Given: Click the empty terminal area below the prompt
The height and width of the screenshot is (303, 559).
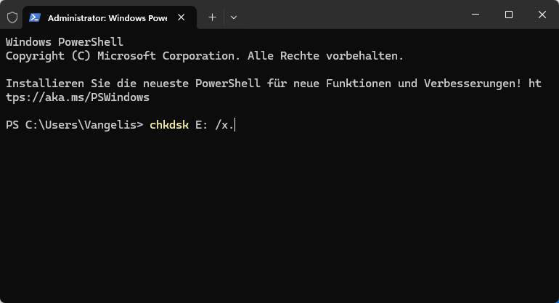Looking at the screenshot, I should pos(279,218).
